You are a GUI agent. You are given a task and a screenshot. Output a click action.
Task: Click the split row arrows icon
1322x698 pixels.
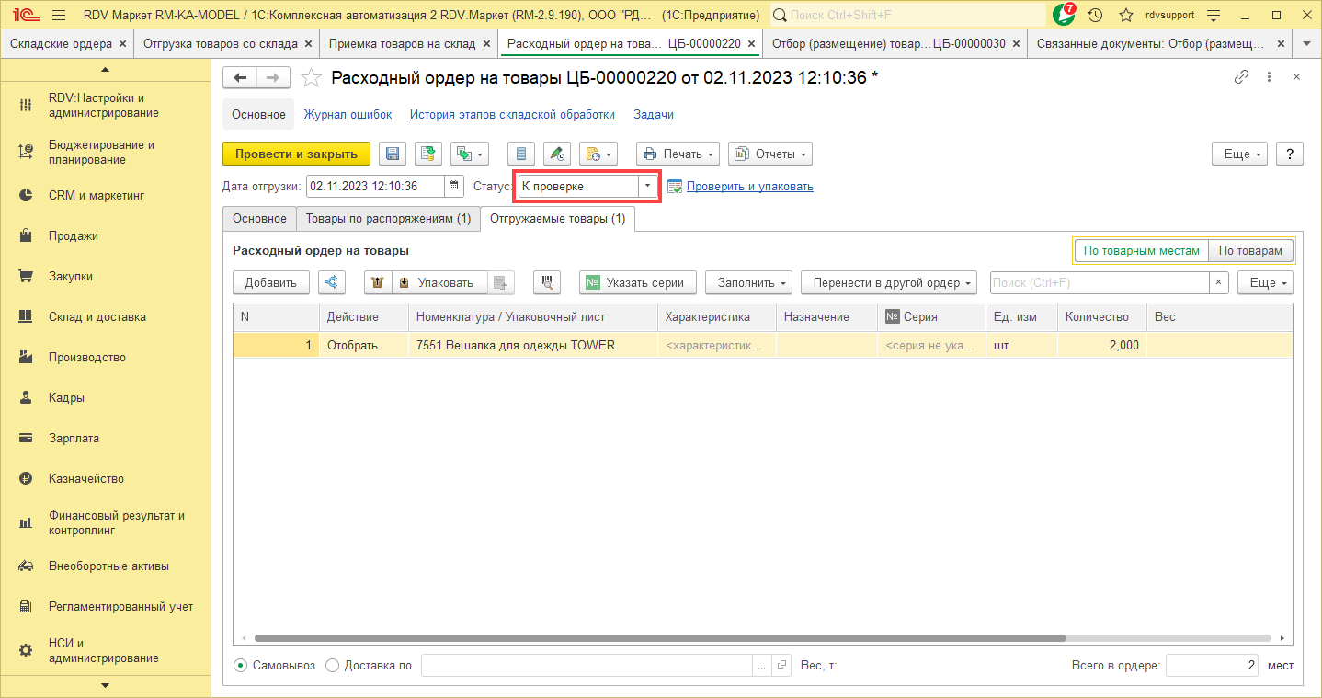point(332,282)
